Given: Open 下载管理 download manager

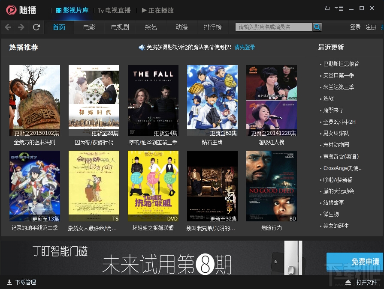Looking at the screenshot, I should (21, 282).
